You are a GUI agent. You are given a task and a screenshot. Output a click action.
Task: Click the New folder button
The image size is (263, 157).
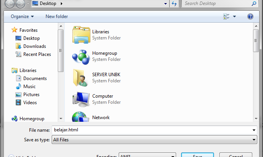point(57,16)
